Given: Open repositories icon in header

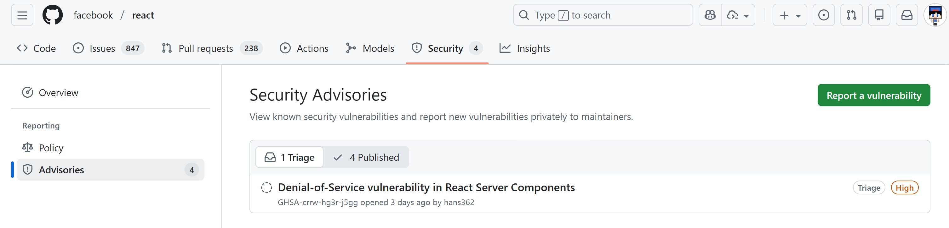Looking at the screenshot, I should pyautogui.click(x=879, y=15).
